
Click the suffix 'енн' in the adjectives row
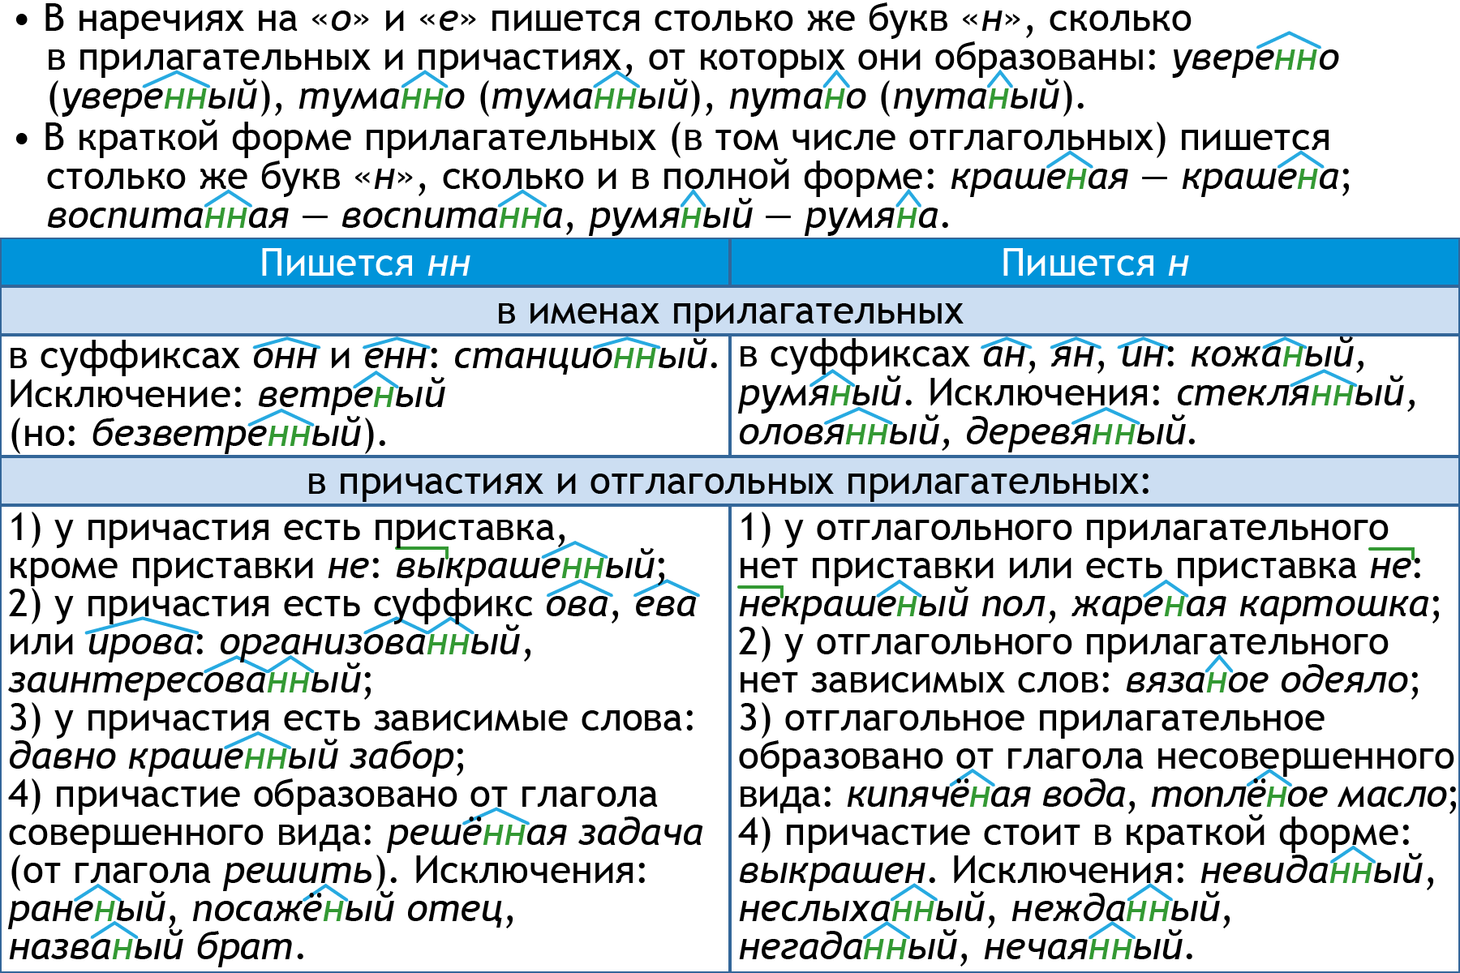click(396, 356)
